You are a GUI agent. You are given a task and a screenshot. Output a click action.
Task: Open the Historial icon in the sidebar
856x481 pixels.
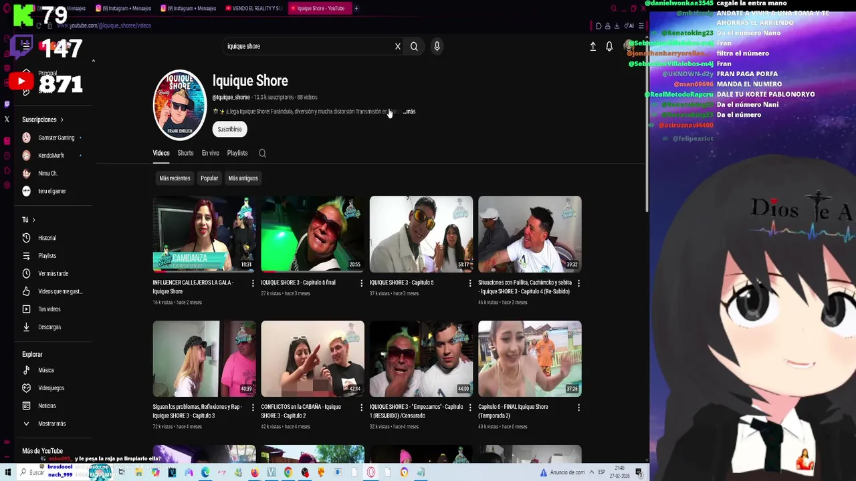click(x=26, y=238)
